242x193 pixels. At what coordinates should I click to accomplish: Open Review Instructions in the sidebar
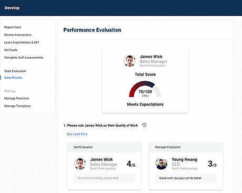click(18, 35)
